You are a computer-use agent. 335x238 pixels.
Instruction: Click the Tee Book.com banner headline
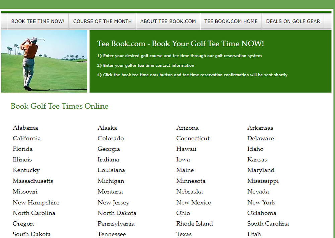181,44
